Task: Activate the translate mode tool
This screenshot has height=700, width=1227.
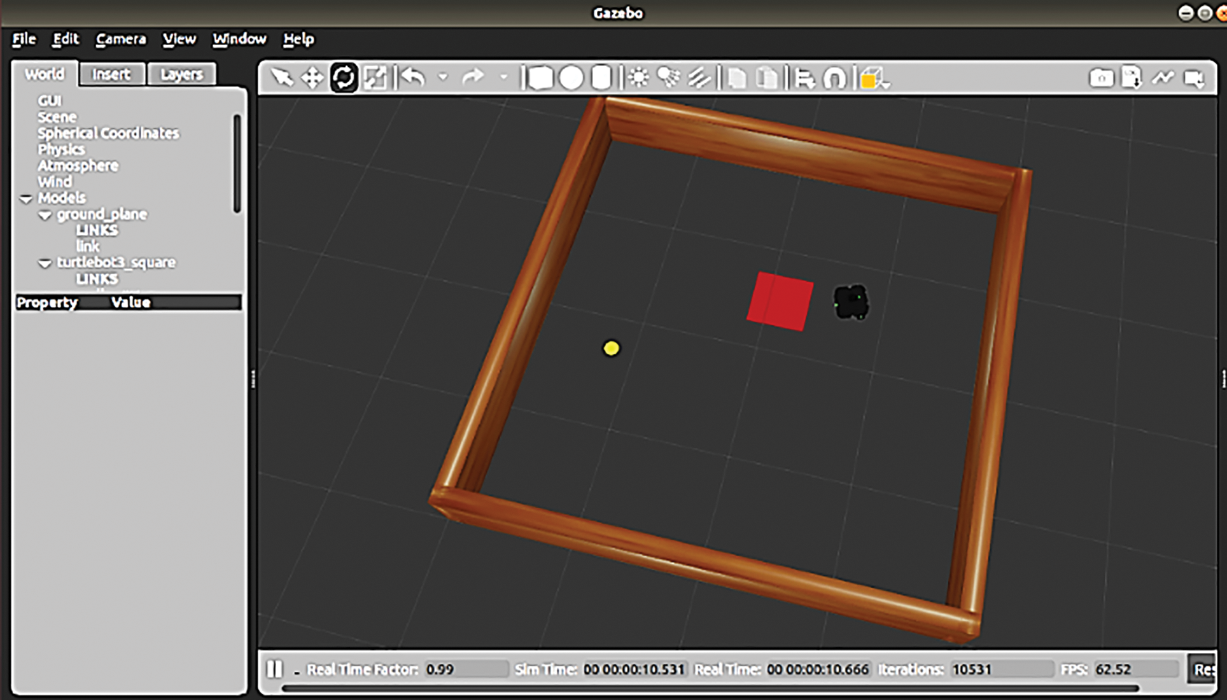Action: pos(312,78)
